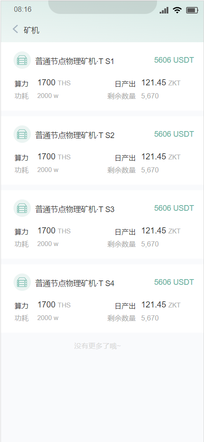Tap the 矿机 page title
This screenshot has width=204, height=442.
[31, 30]
